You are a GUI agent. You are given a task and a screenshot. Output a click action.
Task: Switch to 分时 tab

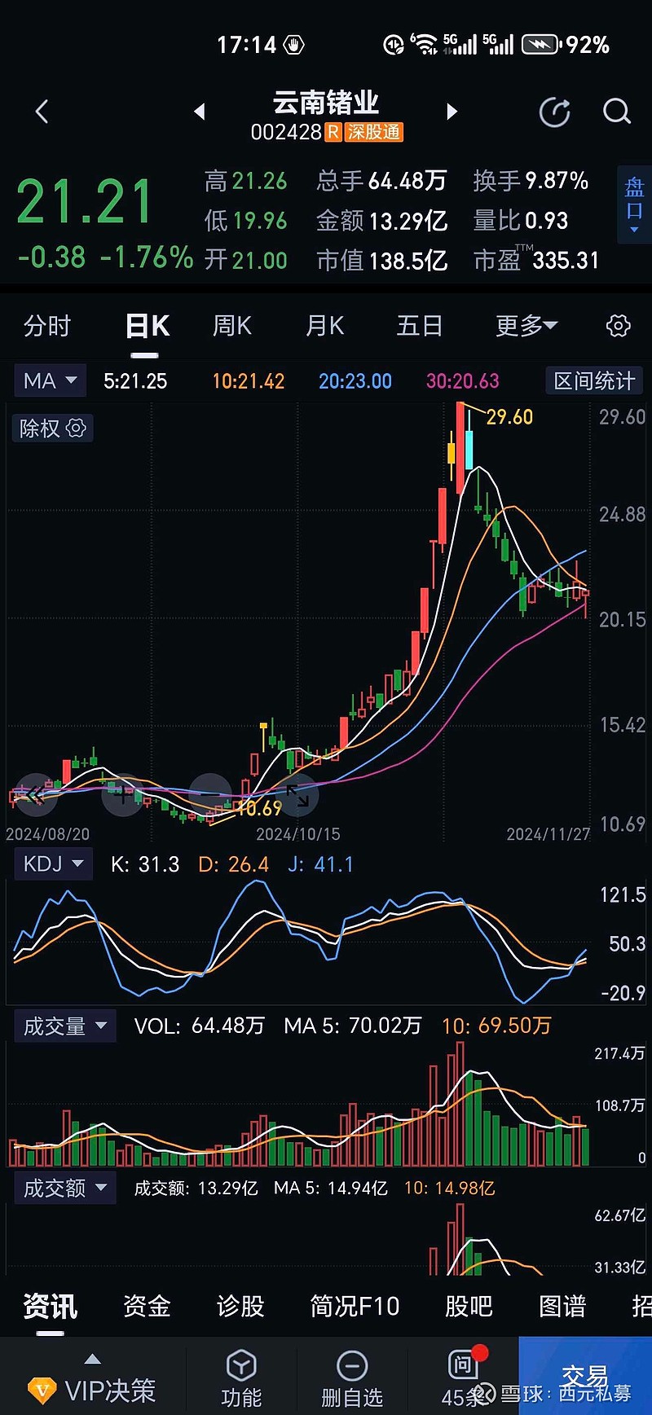tap(47, 326)
